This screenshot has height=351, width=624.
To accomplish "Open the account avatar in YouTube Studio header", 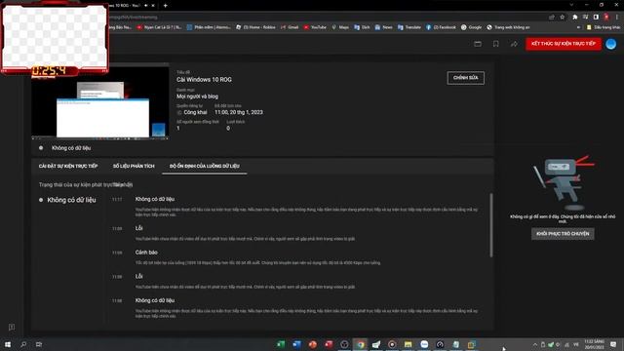I will point(611,44).
